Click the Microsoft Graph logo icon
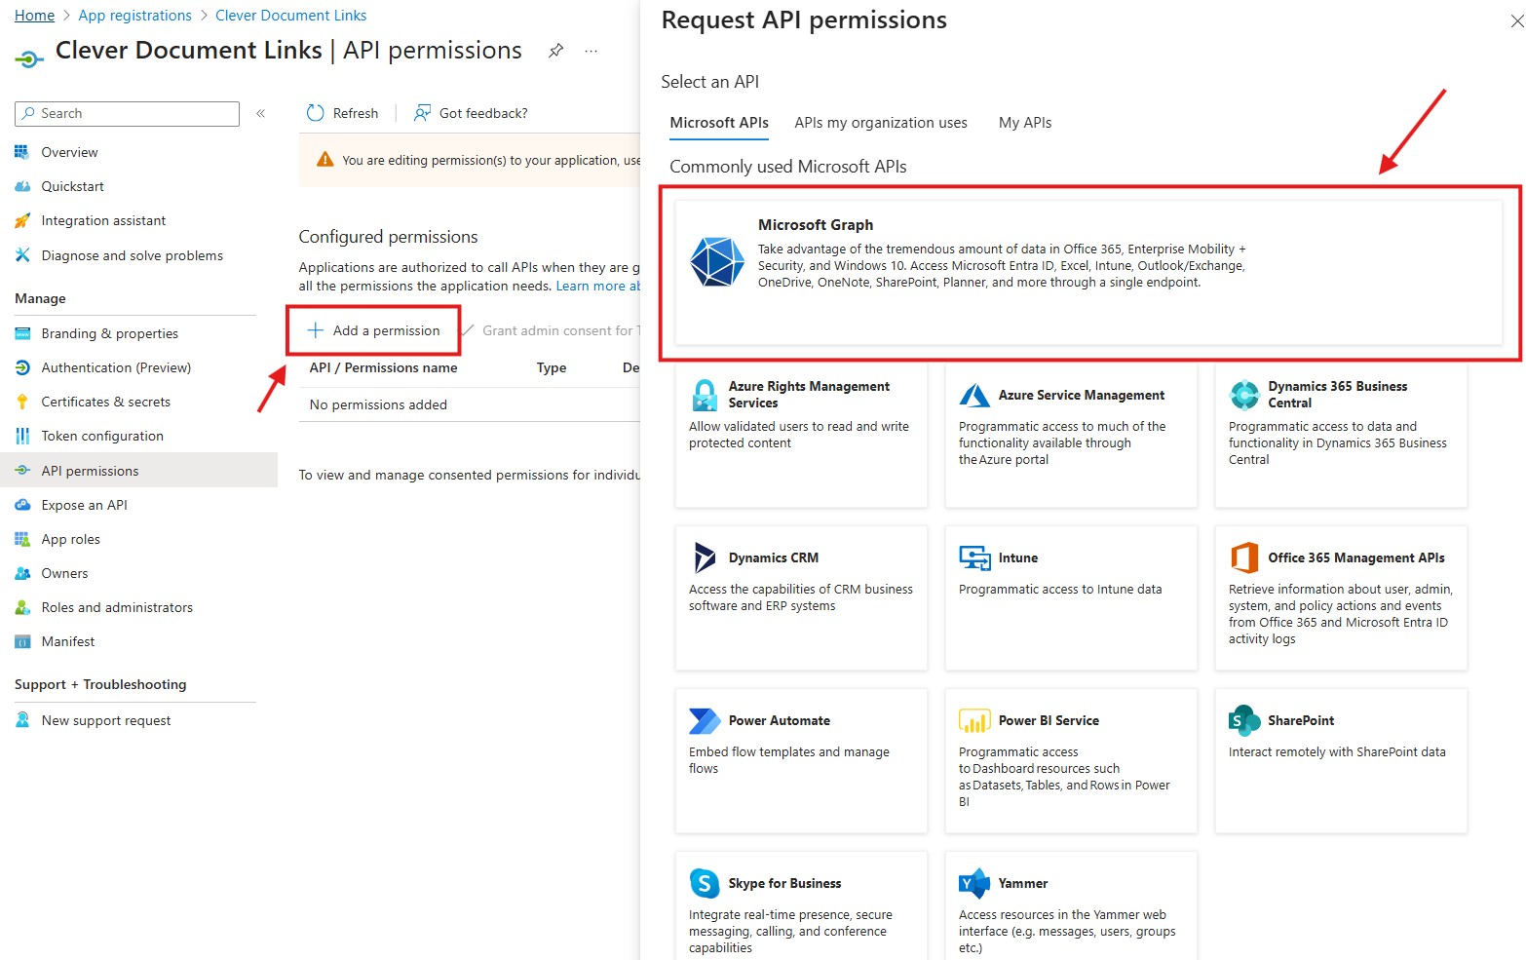 pyautogui.click(x=717, y=261)
